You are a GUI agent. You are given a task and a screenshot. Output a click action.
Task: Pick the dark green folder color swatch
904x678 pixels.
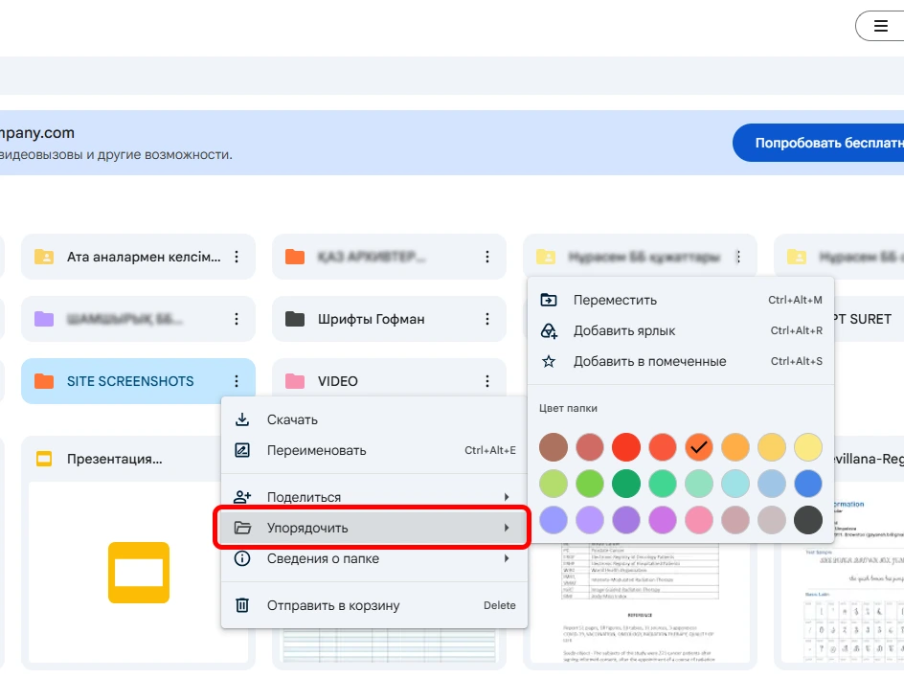[x=626, y=484]
